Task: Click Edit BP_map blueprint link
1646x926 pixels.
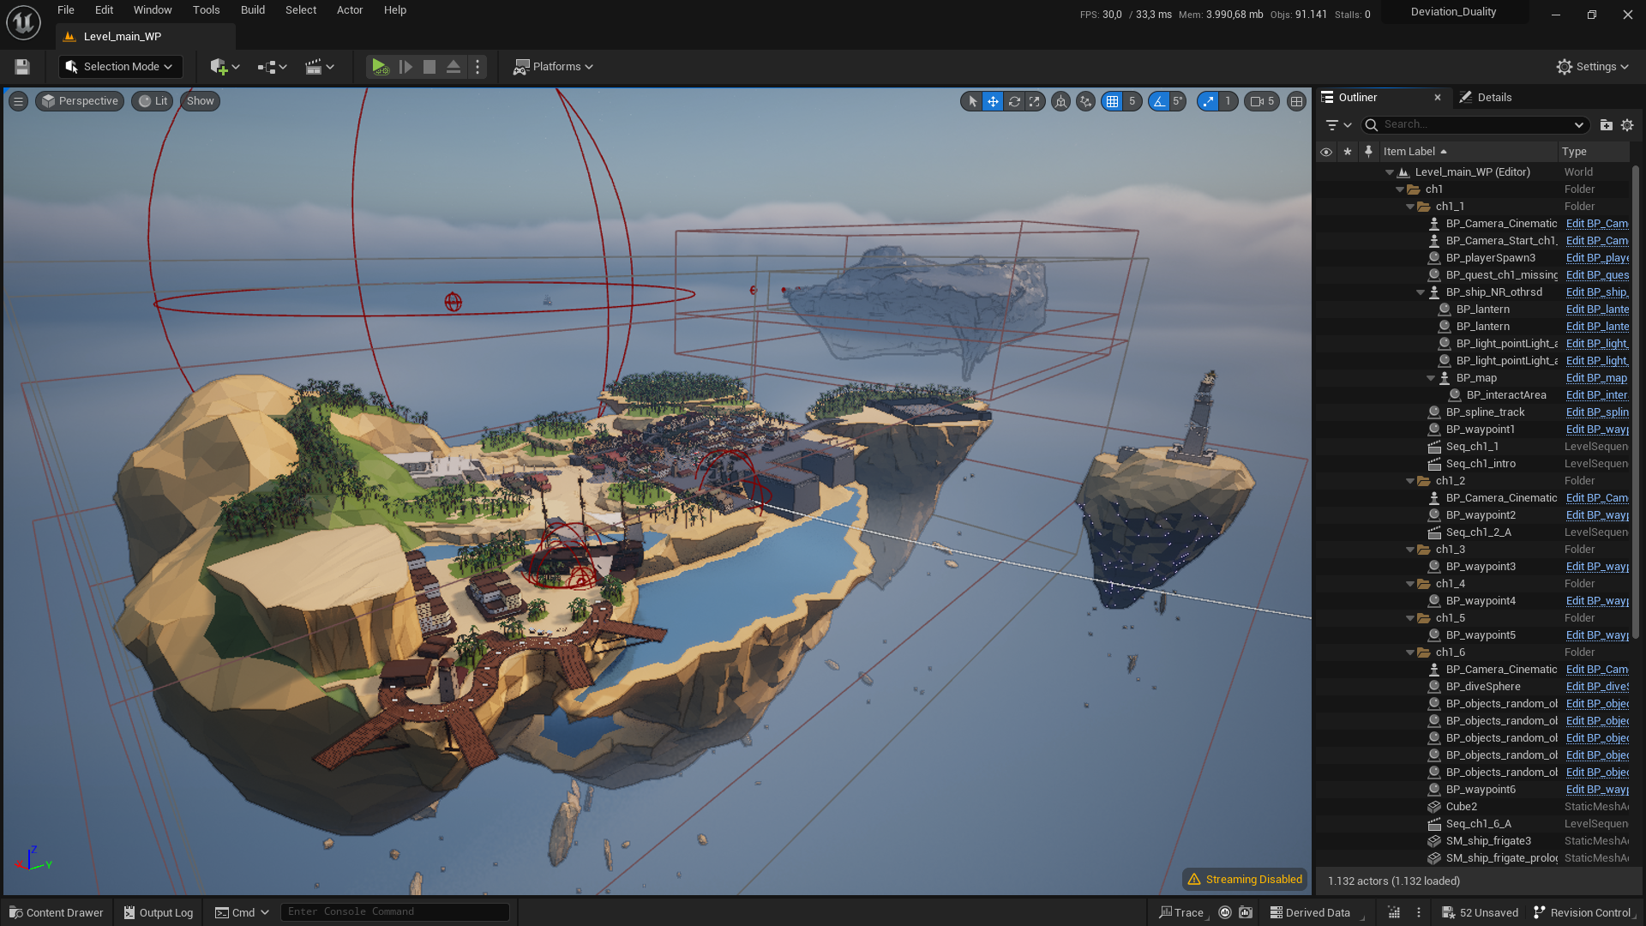Action: point(1596,378)
